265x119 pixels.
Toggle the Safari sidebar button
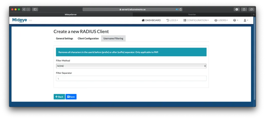click(x=35, y=10)
